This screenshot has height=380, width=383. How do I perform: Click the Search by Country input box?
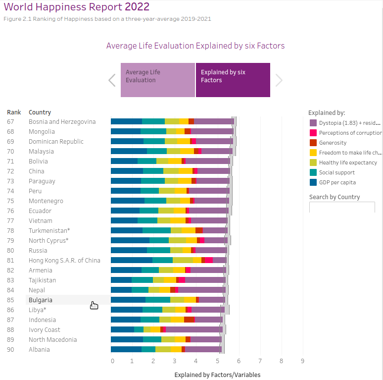342,207
